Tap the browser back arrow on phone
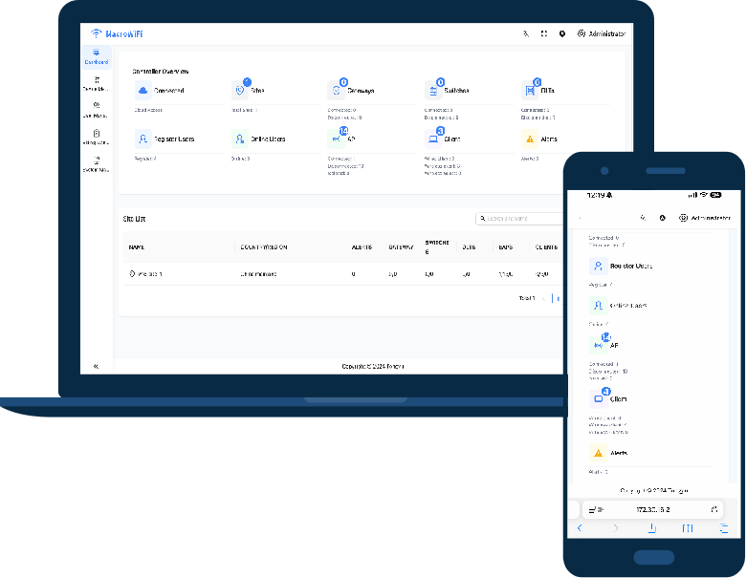 pos(580,527)
